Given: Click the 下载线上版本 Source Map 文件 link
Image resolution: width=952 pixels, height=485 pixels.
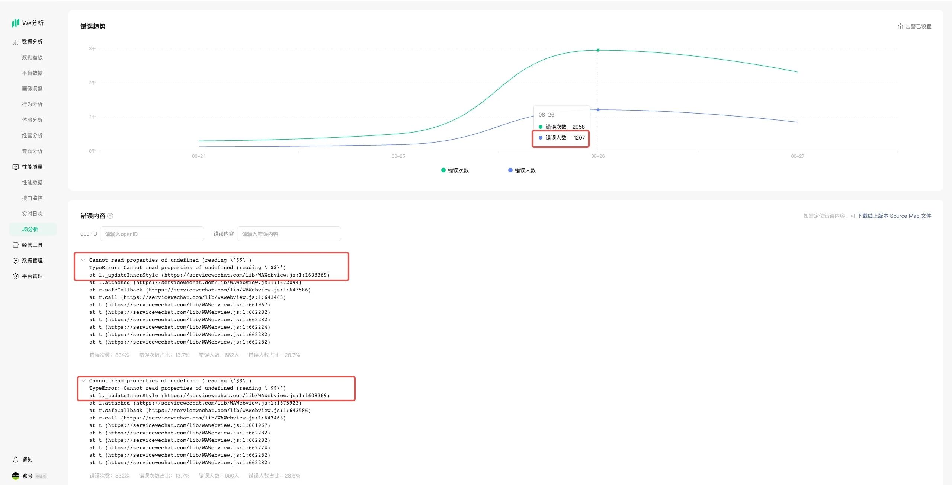Looking at the screenshot, I should pos(894,216).
